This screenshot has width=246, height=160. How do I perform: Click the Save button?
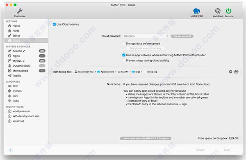pos(227,150)
